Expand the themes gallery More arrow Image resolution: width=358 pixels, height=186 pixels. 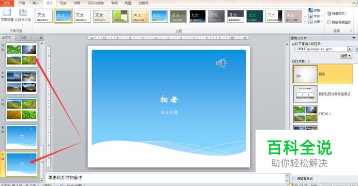tap(305, 22)
